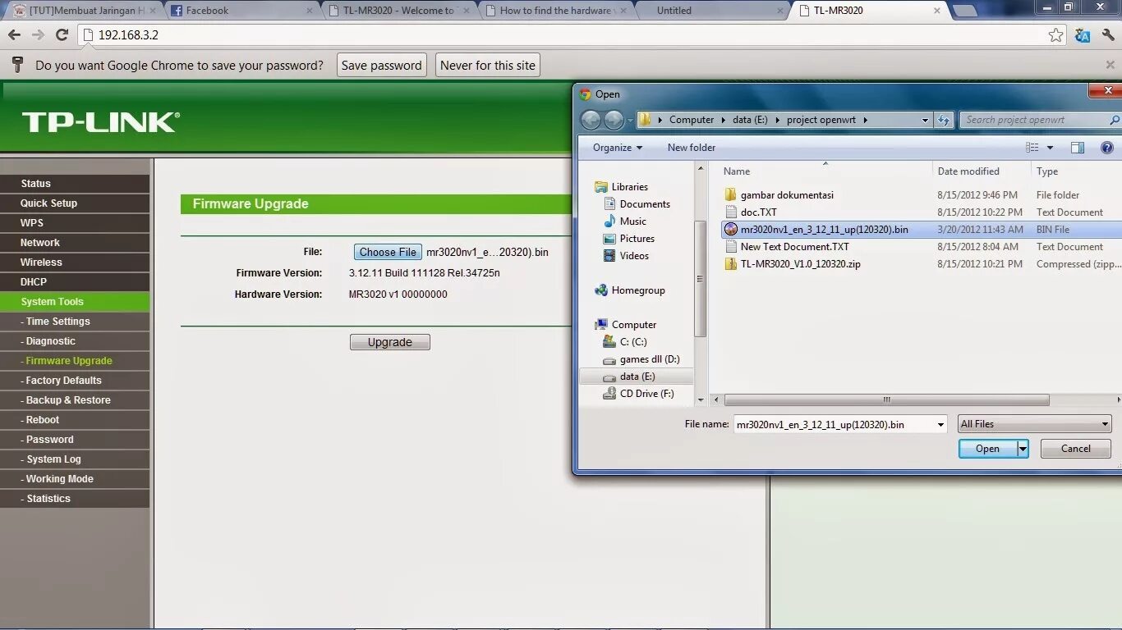Click the Chrome address bar URL

coord(128,35)
